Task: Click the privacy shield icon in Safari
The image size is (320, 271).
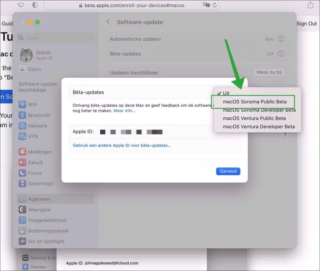Action: [35, 5]
